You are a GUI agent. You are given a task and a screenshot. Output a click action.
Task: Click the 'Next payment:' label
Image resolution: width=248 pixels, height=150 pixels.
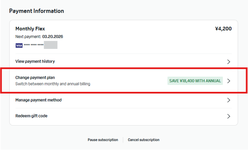point(28,36)
